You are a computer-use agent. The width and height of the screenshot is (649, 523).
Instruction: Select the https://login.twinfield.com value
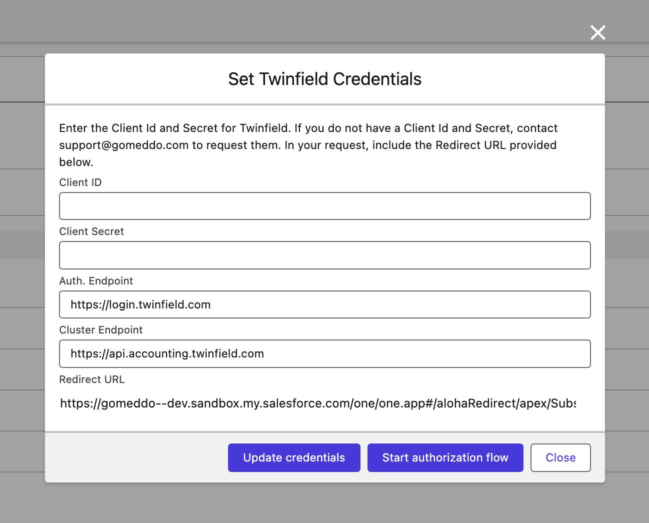tap(139, 304)
